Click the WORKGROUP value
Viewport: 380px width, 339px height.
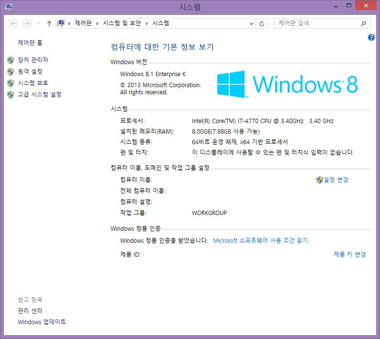(209, 213)
